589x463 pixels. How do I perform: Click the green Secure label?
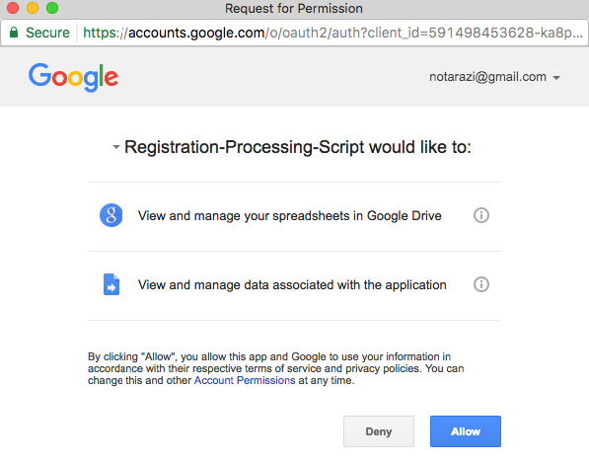pos(47,33)
